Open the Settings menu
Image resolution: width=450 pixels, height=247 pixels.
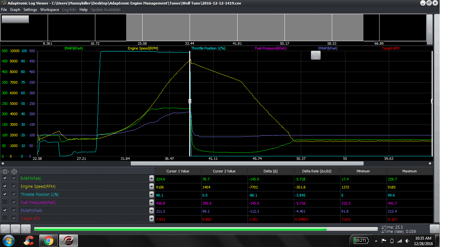click(x=30, y=10)
